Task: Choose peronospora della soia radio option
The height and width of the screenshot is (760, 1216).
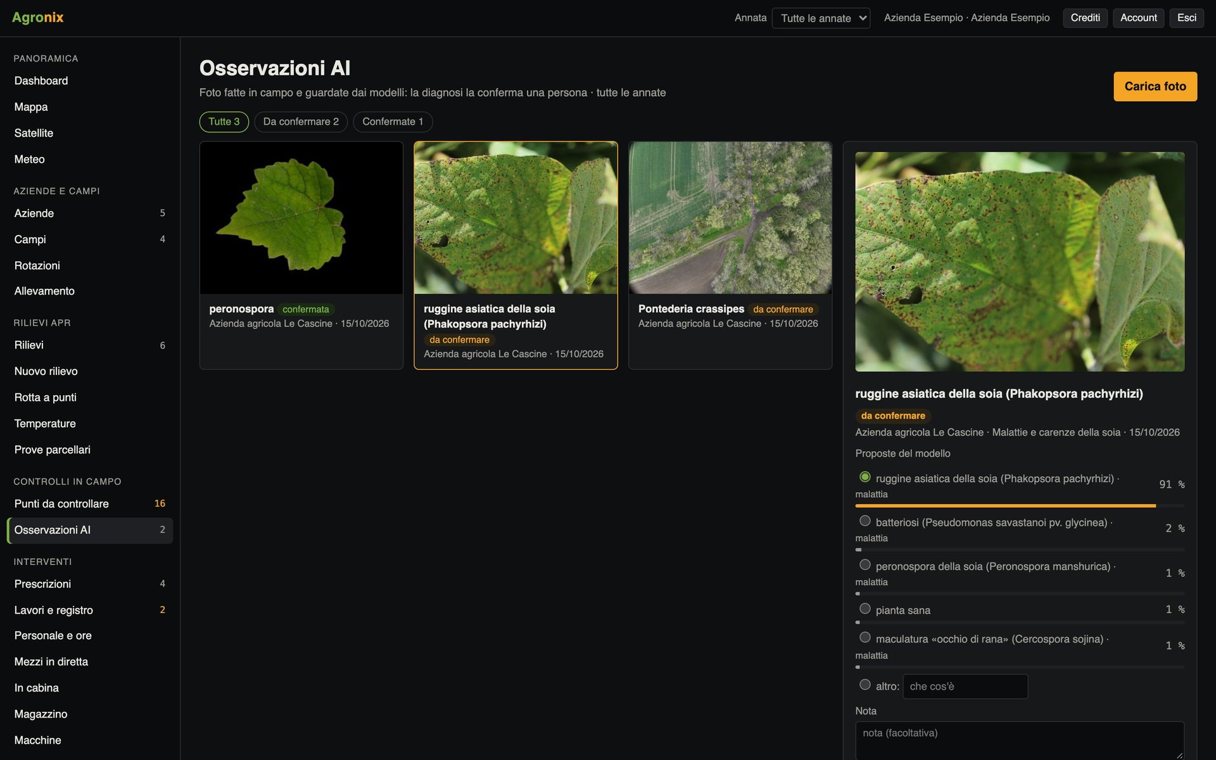Action: click(x=864, y=564)
